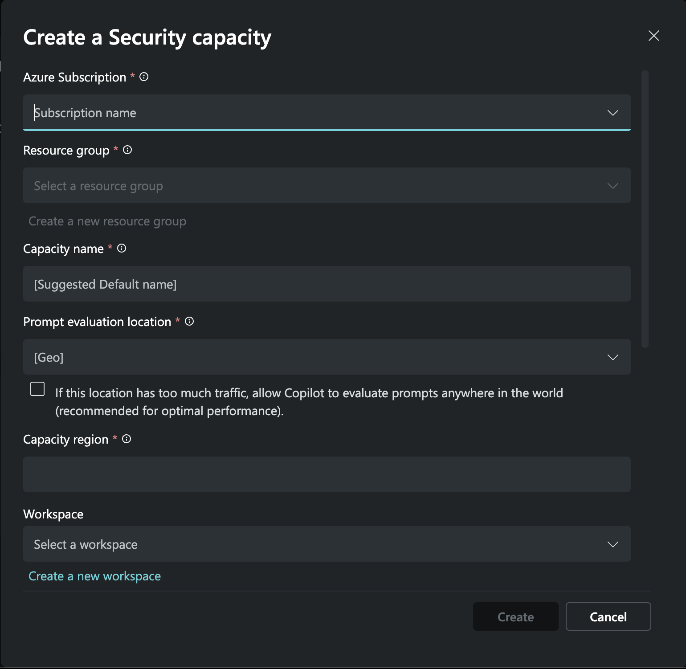
Task: Click the Capacity name info icon
Action: coord(122,249)
